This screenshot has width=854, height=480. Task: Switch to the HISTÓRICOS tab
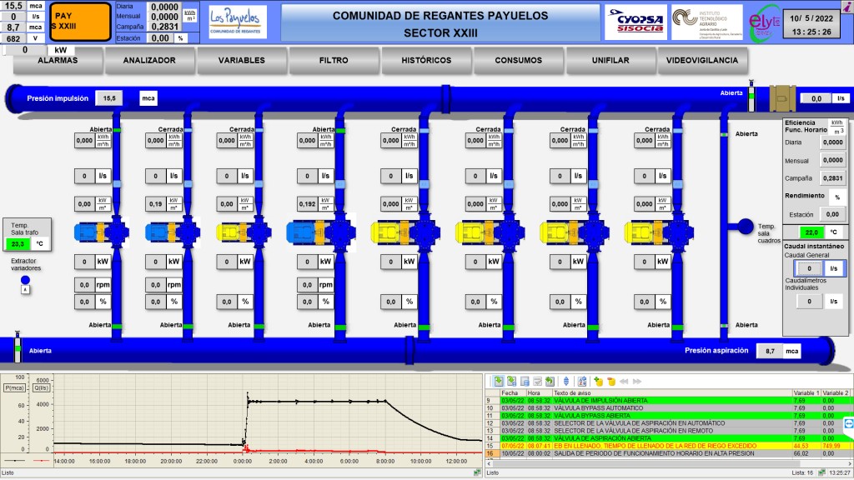[x=426, y=61]
